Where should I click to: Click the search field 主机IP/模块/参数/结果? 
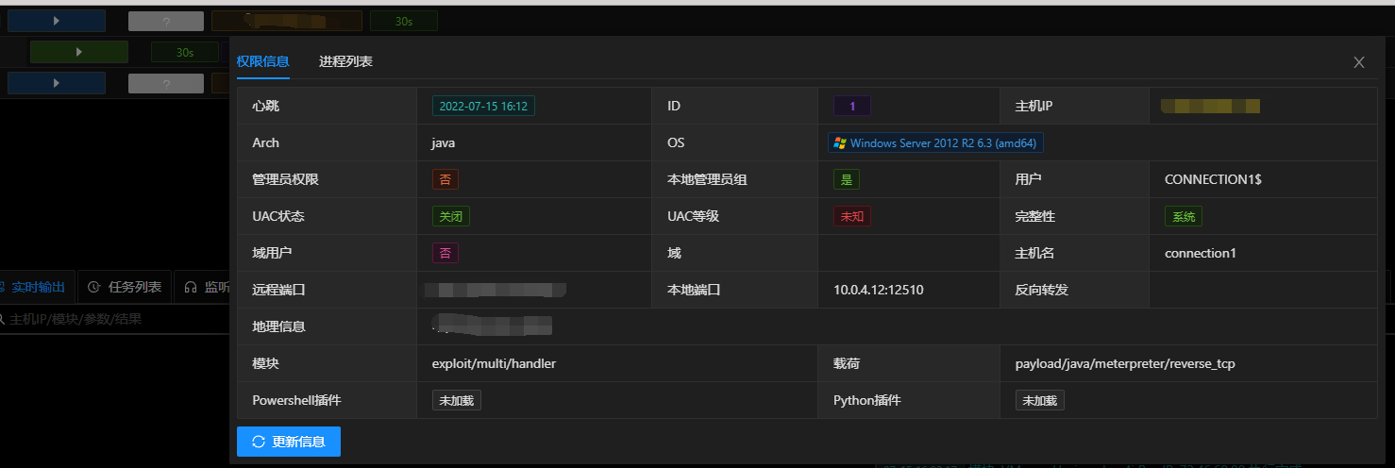coord(113,319)
